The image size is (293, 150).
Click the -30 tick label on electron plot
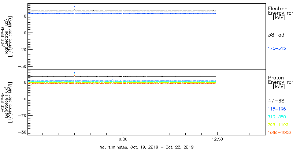(22, 66)
